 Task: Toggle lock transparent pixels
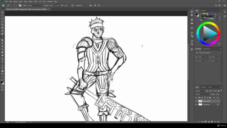(x=200, y=98)
